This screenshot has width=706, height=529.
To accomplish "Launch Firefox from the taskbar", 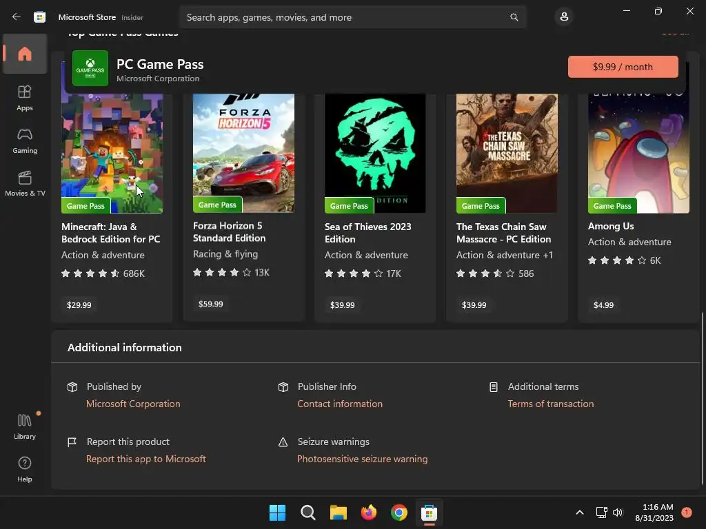I will 369,512.
